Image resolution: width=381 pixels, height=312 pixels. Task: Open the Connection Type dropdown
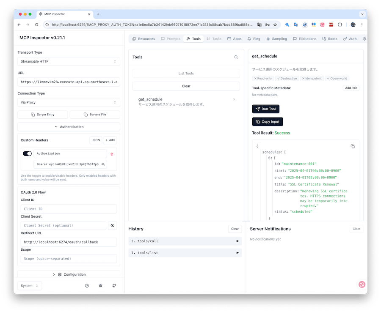coord(69,102)
